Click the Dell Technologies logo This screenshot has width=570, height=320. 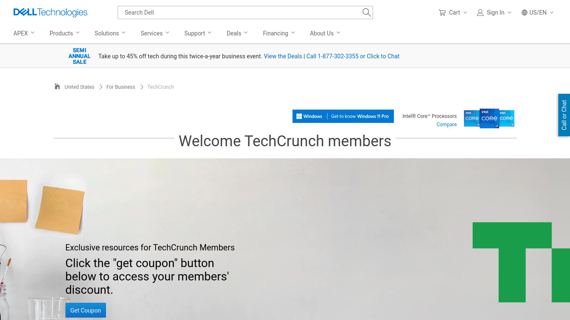(50, 12)
